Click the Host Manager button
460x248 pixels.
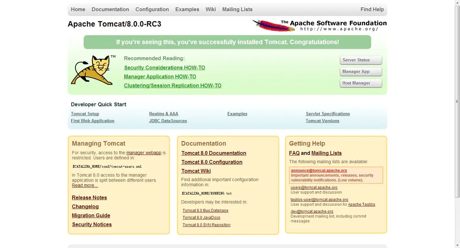[361, 83]
